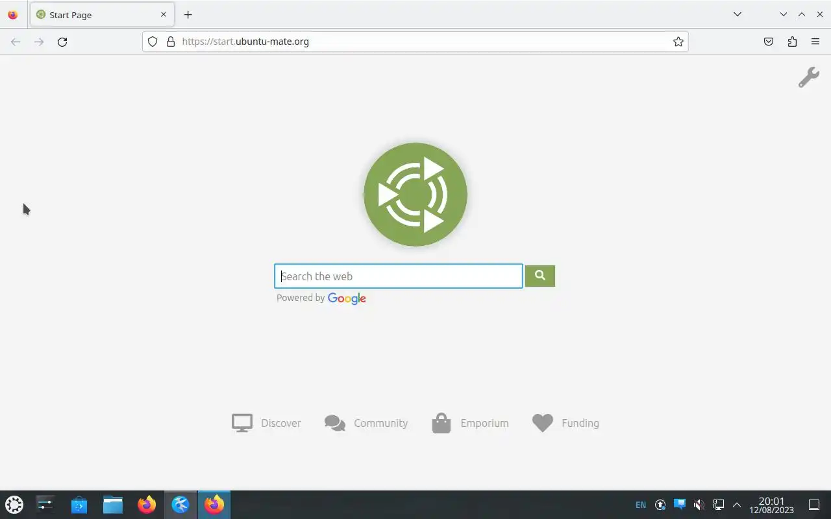
Task: Launch Discover software store from taskbar
Action: (x=79, y=505)
